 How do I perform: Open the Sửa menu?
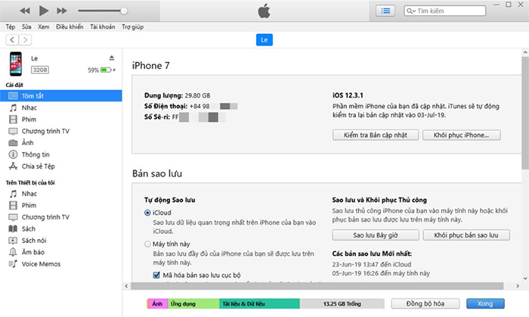coord(26,26)
